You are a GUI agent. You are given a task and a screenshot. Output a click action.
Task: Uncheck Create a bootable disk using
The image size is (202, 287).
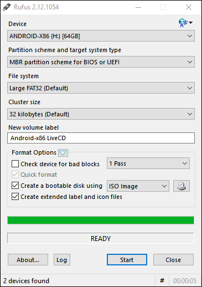[15, 186]
